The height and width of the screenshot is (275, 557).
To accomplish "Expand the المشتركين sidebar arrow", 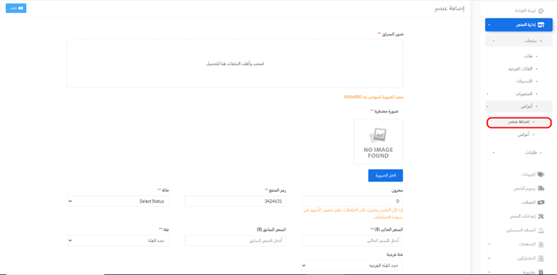I will (489, 258).
